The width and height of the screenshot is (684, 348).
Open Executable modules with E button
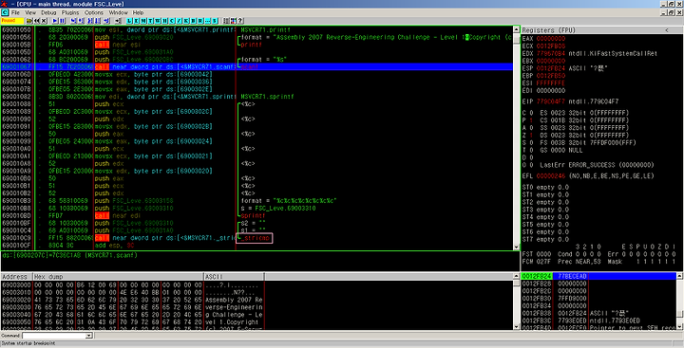click(x=136, y=21)
